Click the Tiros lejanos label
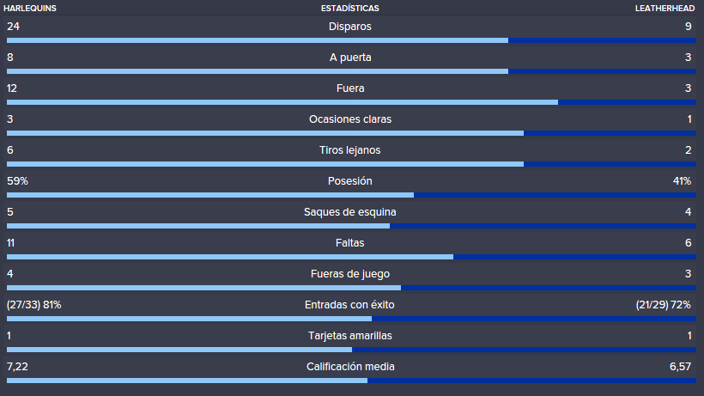Image resolution: width=704 pixels, height=396 pixels. tap(349, 150)
